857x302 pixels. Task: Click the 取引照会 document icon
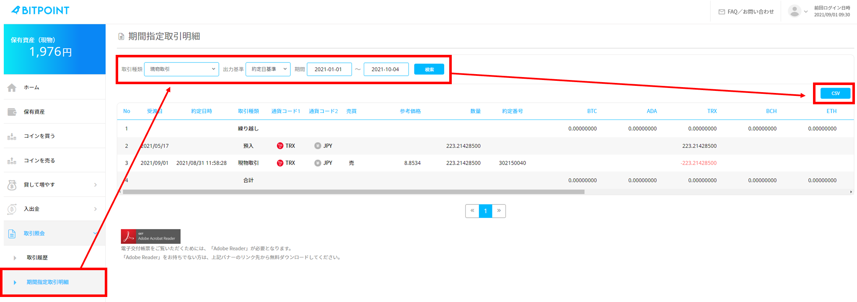pyautogui.click(x=12, y=233)
